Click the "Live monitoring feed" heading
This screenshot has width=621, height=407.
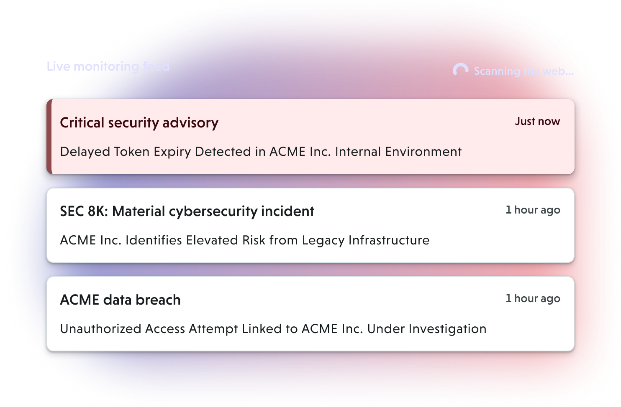point(108,66)
